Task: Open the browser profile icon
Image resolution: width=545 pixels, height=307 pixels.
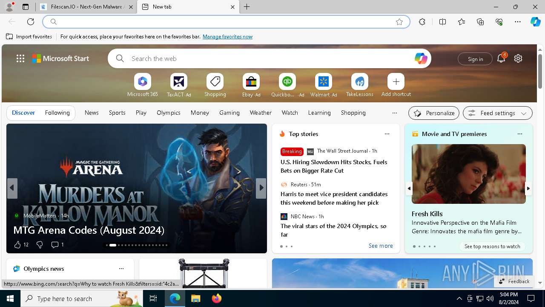Action: [x=9, y=7]
